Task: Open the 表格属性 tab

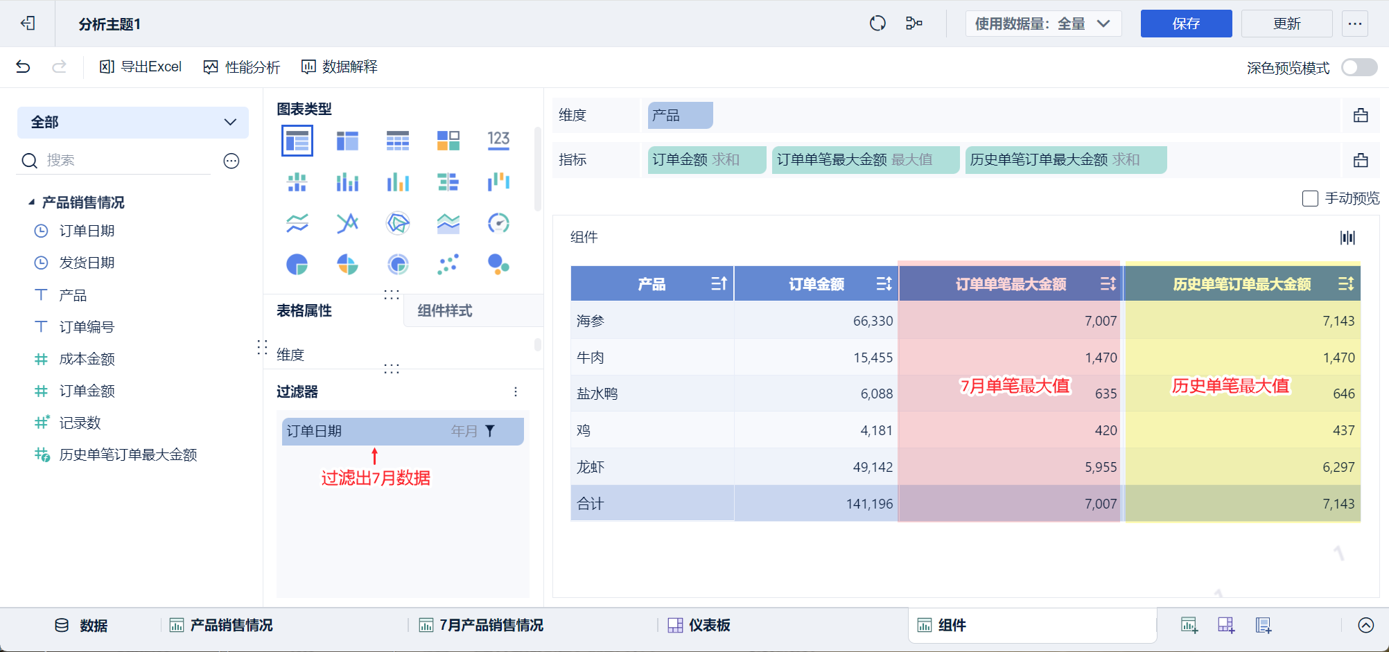Action: [x=304, y=310]
